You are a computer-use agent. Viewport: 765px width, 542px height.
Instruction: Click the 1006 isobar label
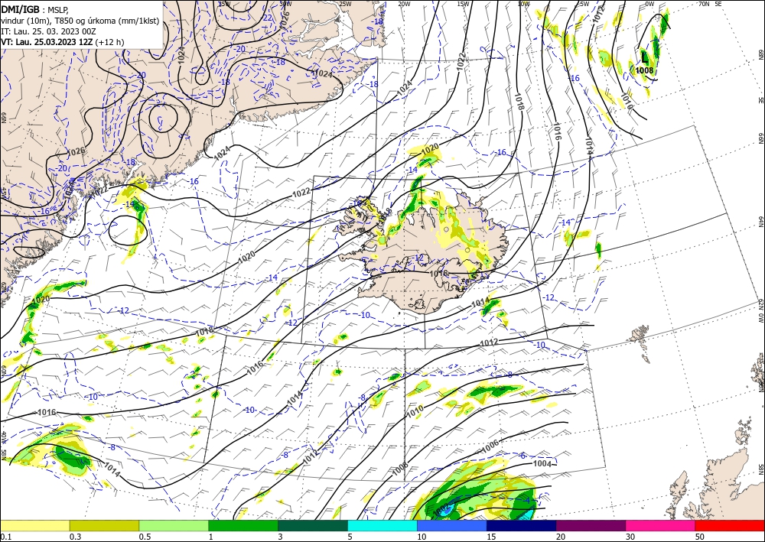click(x=490, y=446)
